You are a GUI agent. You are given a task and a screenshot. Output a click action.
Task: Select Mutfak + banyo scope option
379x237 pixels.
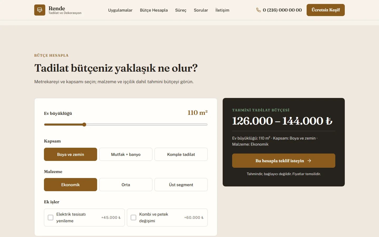point(126,154)
